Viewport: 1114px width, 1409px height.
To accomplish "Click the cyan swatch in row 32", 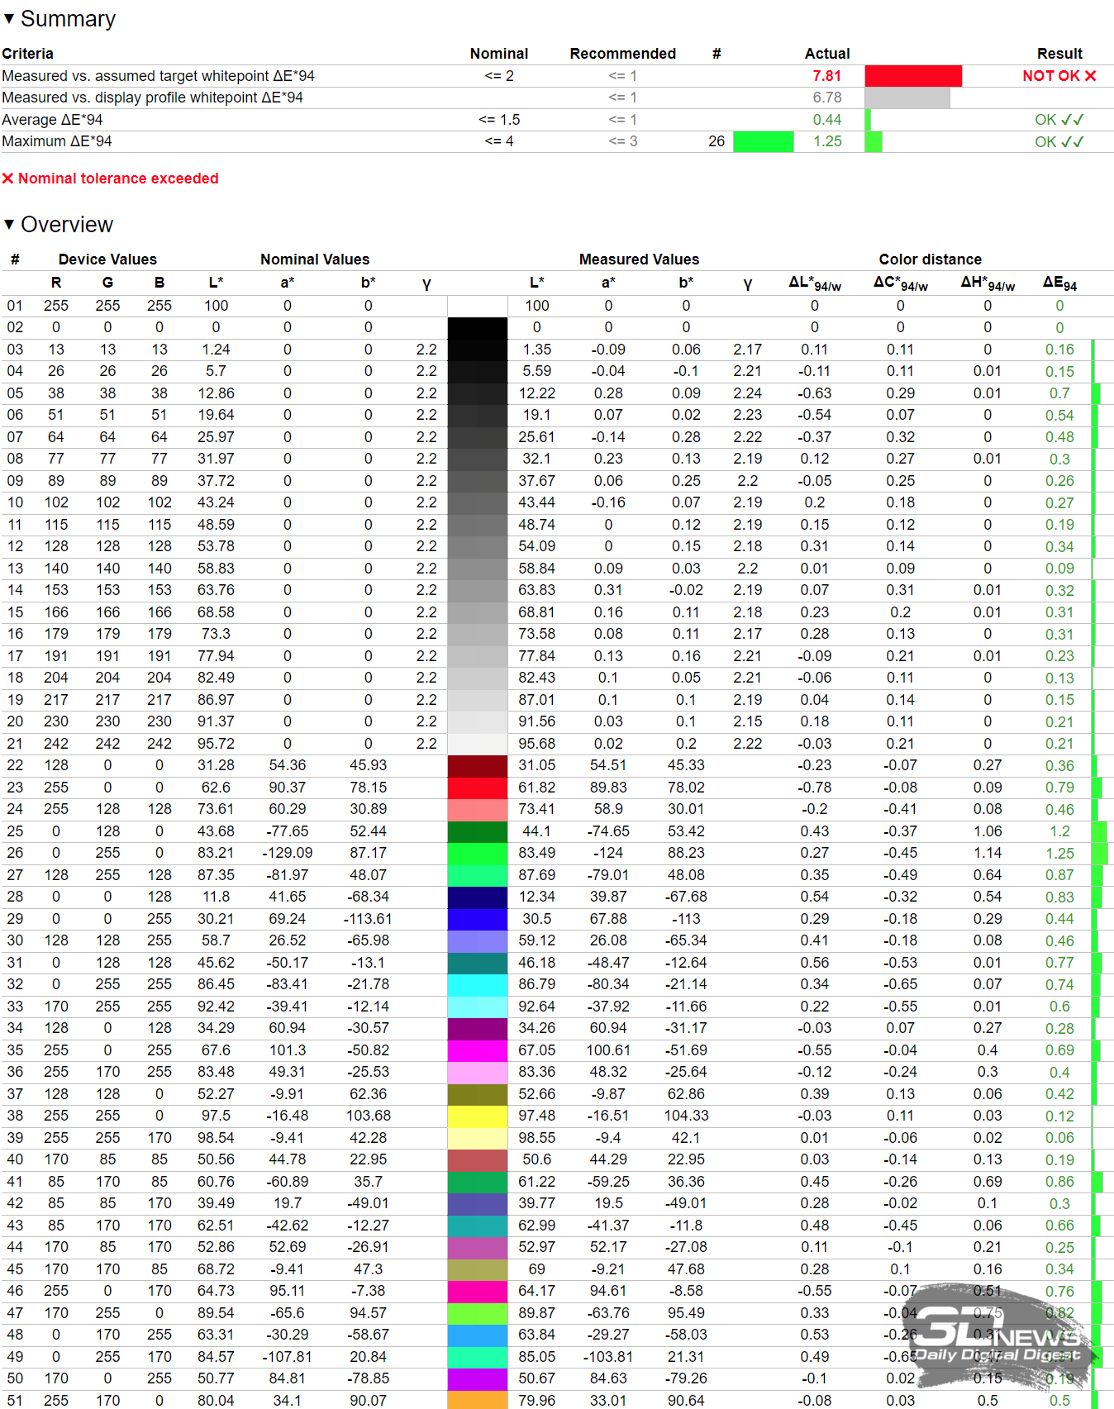I will coord(478,985).
